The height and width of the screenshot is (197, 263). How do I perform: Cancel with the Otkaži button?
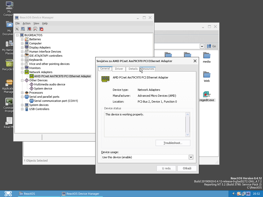[187, 168]
